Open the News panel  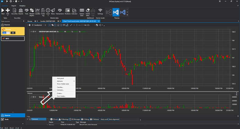(53, 12)
